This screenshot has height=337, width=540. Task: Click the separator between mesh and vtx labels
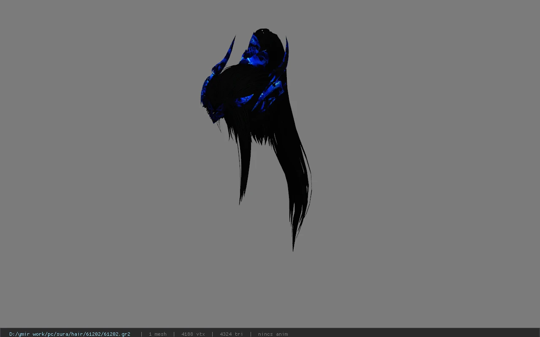point(174,334)
